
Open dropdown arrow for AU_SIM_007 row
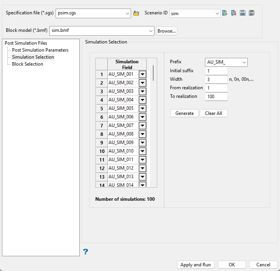[x=142, y=125]
